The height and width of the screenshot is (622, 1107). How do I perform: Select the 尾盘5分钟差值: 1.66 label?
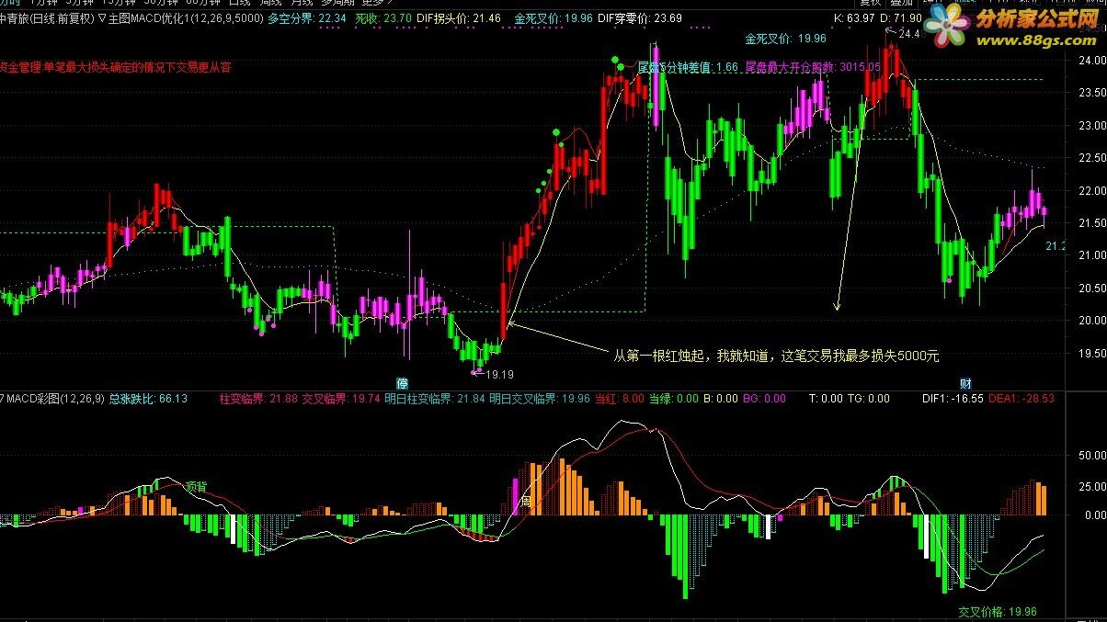689,67
